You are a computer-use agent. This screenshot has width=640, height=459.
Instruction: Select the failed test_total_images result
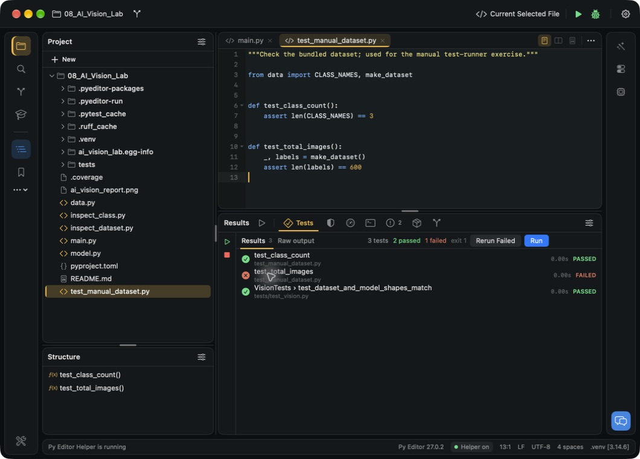(x=418, y=275)
